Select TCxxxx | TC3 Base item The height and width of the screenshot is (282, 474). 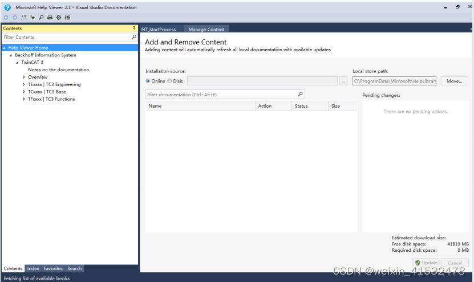[x=47, y=92]
